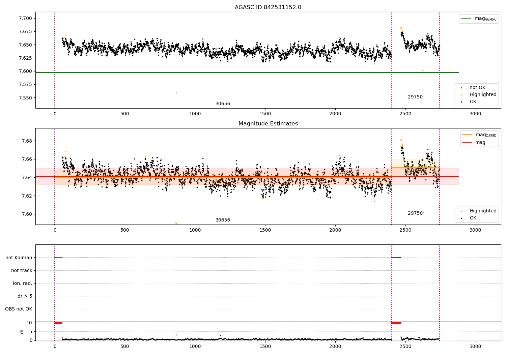The height and width of the screenshot is (354, 506).
Task: Click the 30656 obsid label in top plot
Action: click(x=223, y=104)
